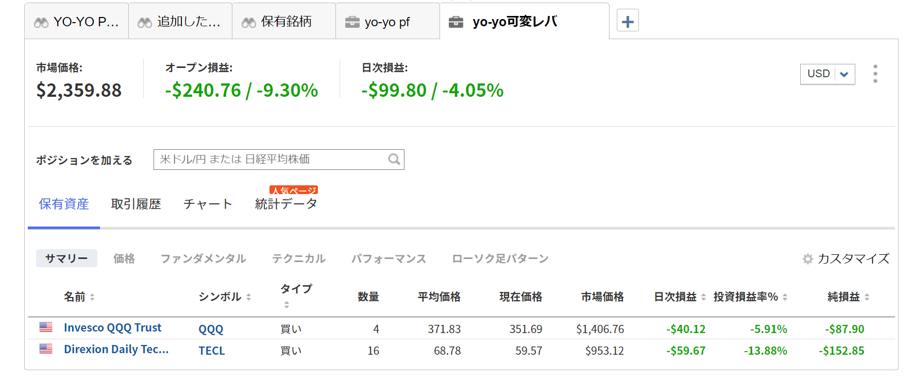912x382 pixels.
Task: Click the -13.88% return cell
Action: pos(765,351)
